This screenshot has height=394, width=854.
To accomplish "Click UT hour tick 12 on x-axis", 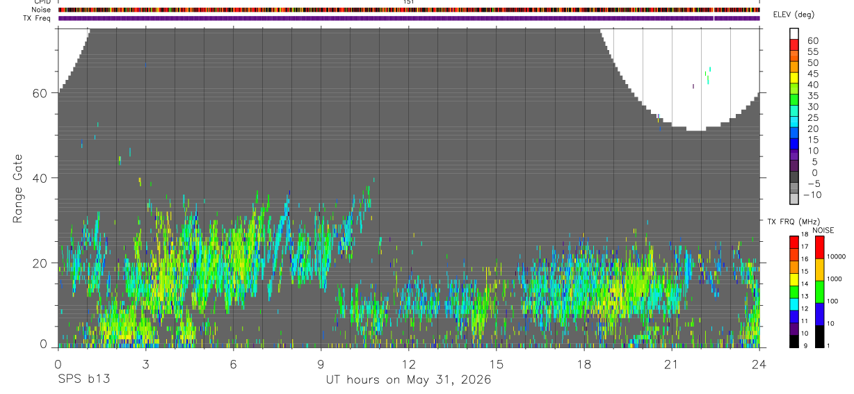I will tap(408, 363).
